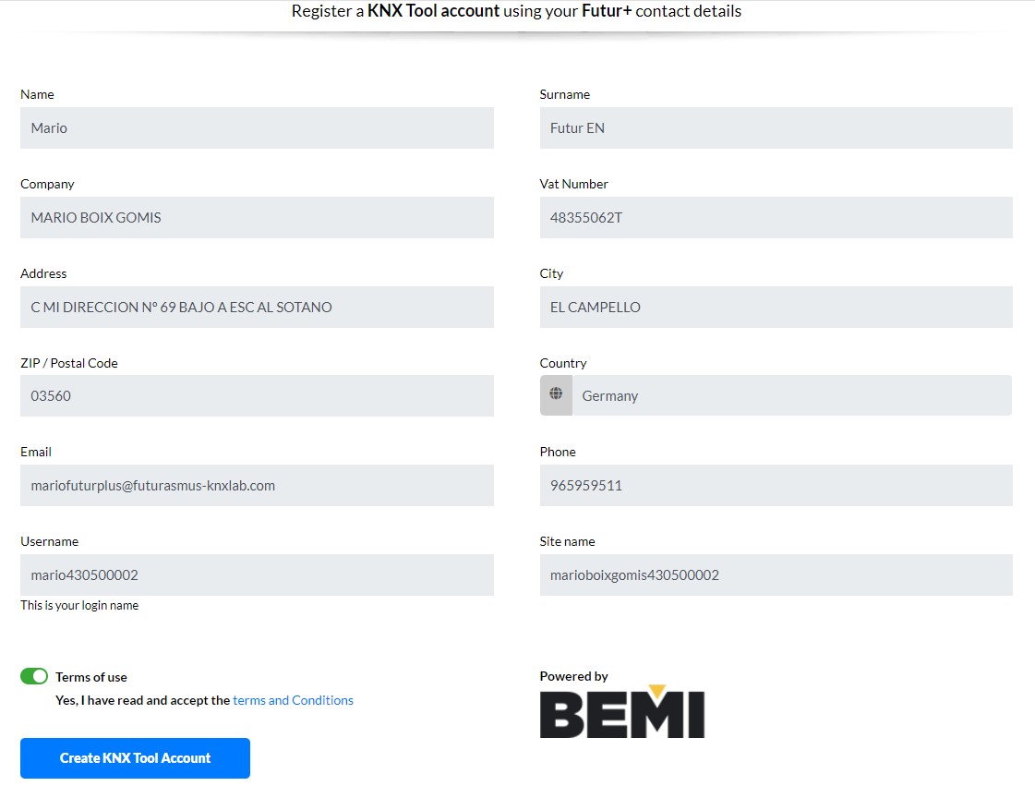Focus the Vat Number field
The height and width of the screenshot is (786, 1035).
pos(776,218)
